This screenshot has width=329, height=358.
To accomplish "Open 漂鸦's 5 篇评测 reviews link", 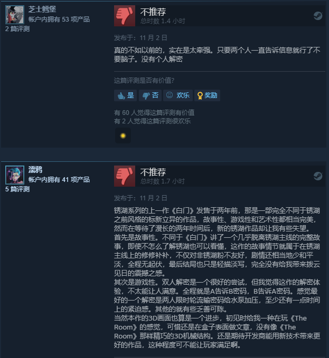I will pyautogui.click(x=17, y=189).
